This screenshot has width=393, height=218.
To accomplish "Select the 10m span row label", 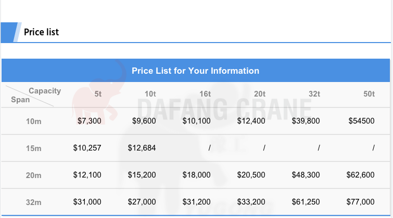I will (x=34, y=121).
